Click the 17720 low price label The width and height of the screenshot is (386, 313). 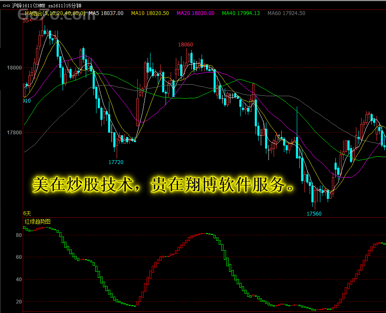(116, 162)
